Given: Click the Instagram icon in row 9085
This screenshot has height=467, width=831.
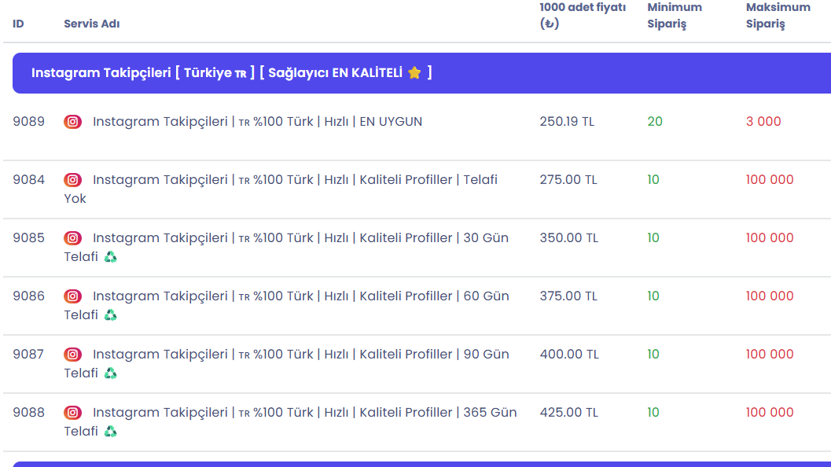Looking at the screenshot, I should pyautogui.click(x=72, y=238).
